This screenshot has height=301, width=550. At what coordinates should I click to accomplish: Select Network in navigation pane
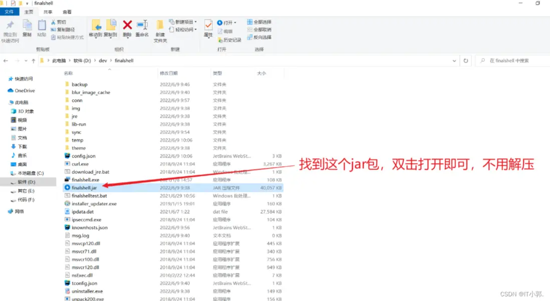tap(16, 211)
